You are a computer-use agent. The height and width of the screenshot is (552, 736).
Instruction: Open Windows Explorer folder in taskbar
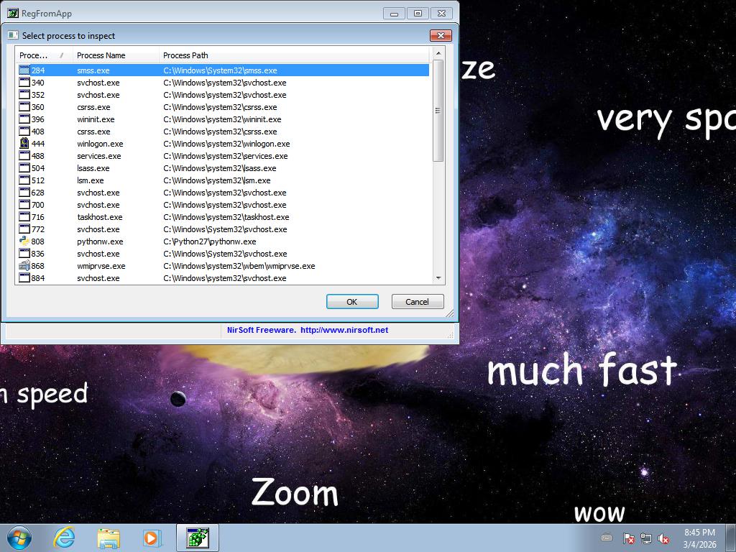(x=109, y=538)
